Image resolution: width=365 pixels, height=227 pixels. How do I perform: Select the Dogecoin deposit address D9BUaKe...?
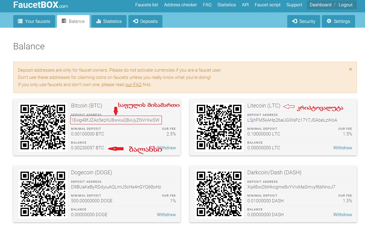[116, 187]
